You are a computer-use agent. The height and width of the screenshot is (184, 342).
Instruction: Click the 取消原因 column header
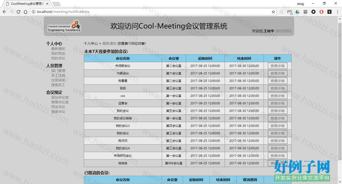[x=250, y=180]
